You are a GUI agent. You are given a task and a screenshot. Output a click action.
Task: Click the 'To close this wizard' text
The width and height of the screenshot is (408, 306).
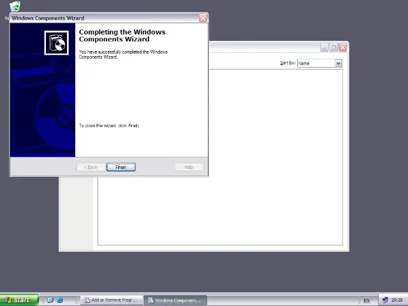[x=109, y=126]
